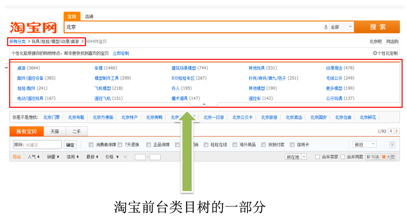
Task: Sort results by 综合
Action: [x=16, y=157]
